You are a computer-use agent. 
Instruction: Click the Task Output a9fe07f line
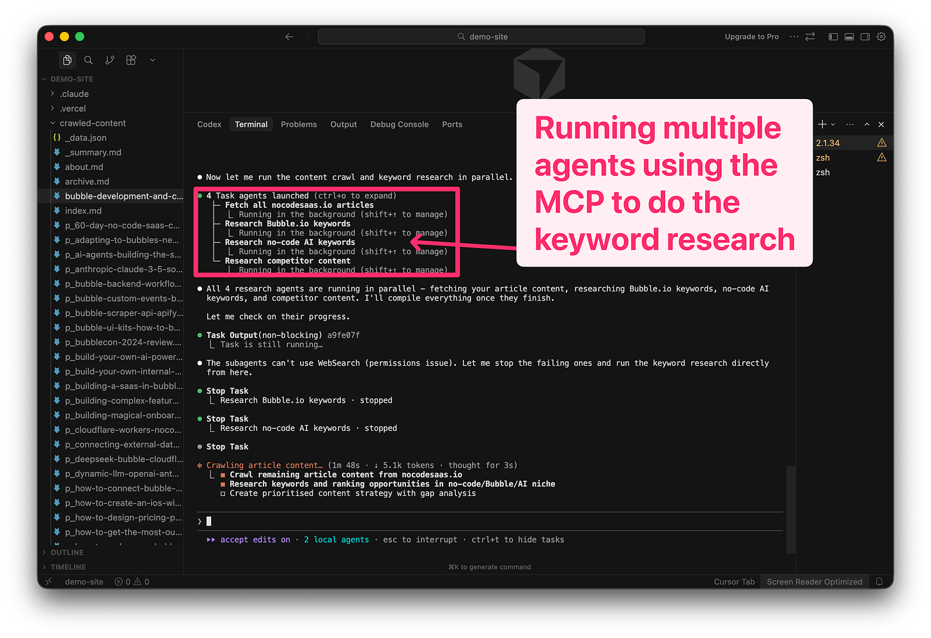coord(283,336)
